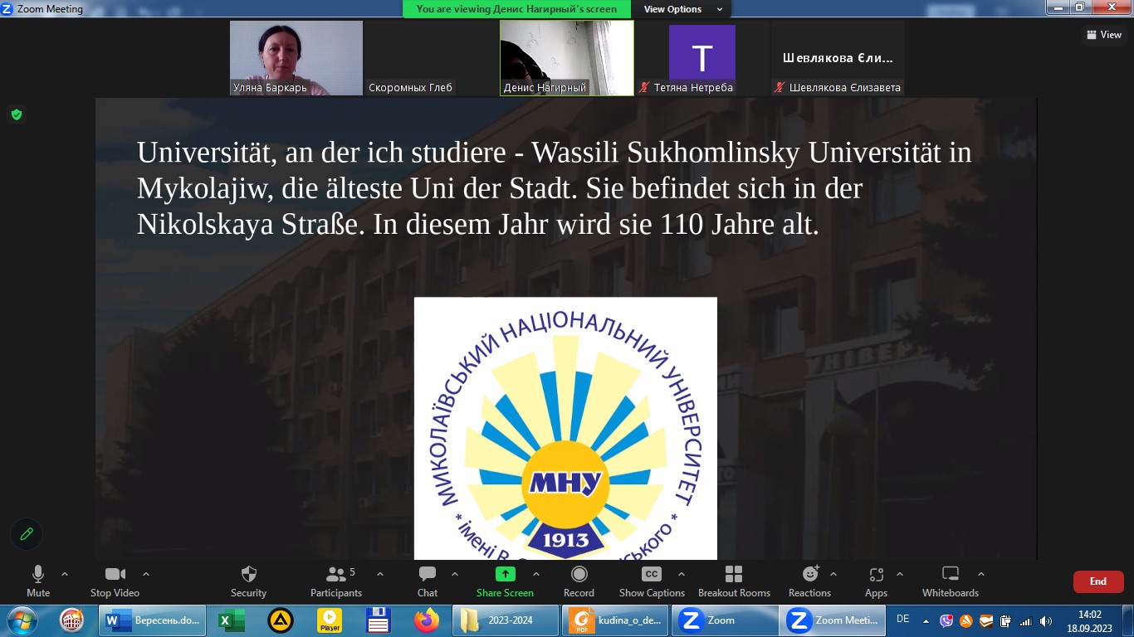Open the Windows Start menu
Image resolution: width=1134 pixels, height=637 pixels.
tap(22, 620)
